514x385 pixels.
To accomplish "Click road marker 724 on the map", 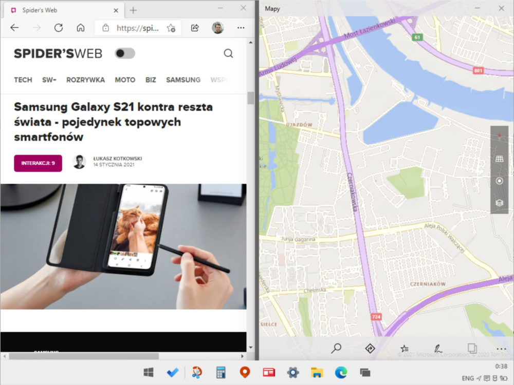I will click(x=376, y=317).
